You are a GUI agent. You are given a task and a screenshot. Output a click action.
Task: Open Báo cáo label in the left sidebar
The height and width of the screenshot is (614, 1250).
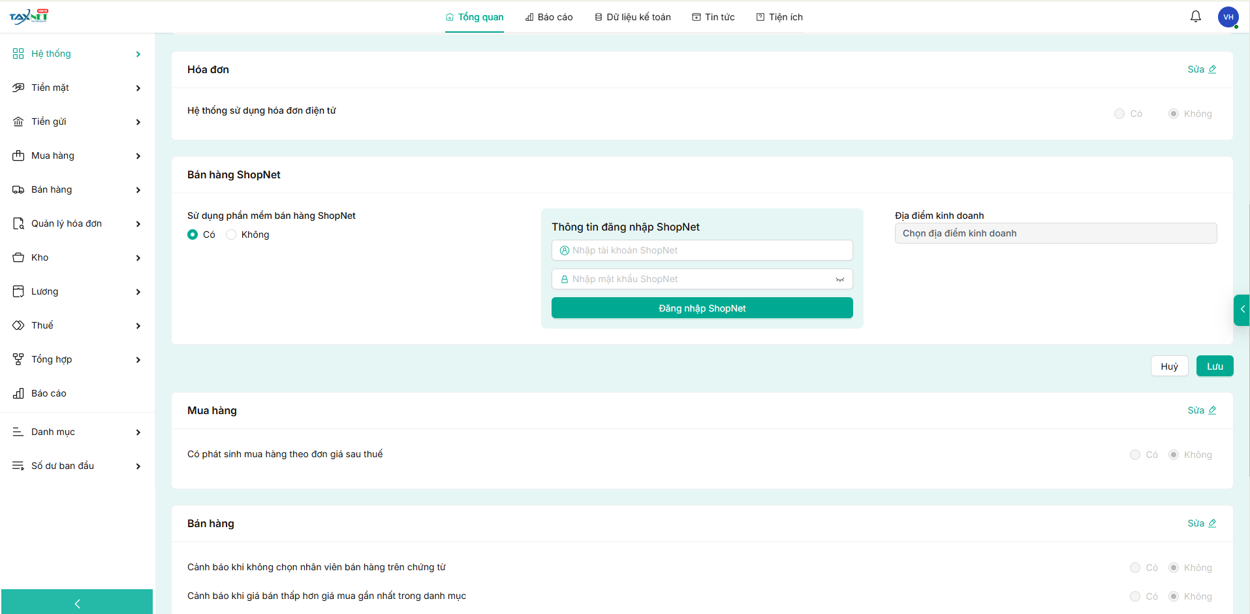tap(49, 393)
